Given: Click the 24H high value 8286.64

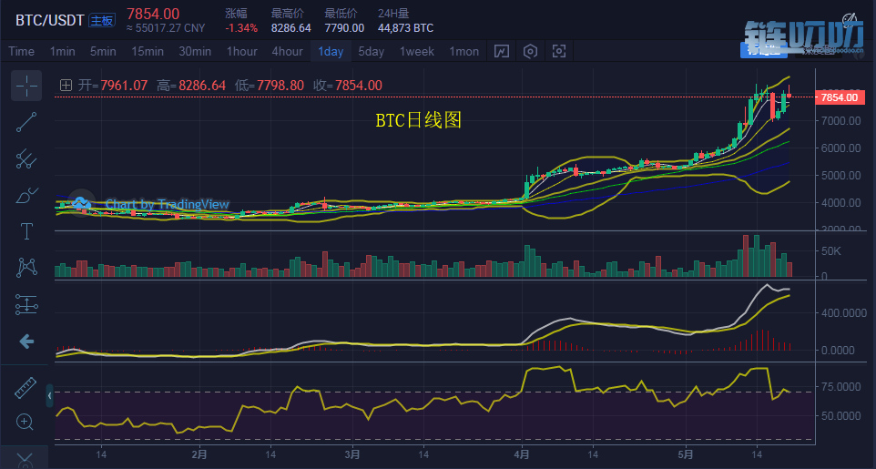Looking at the screenshot, I should (291, 28).
